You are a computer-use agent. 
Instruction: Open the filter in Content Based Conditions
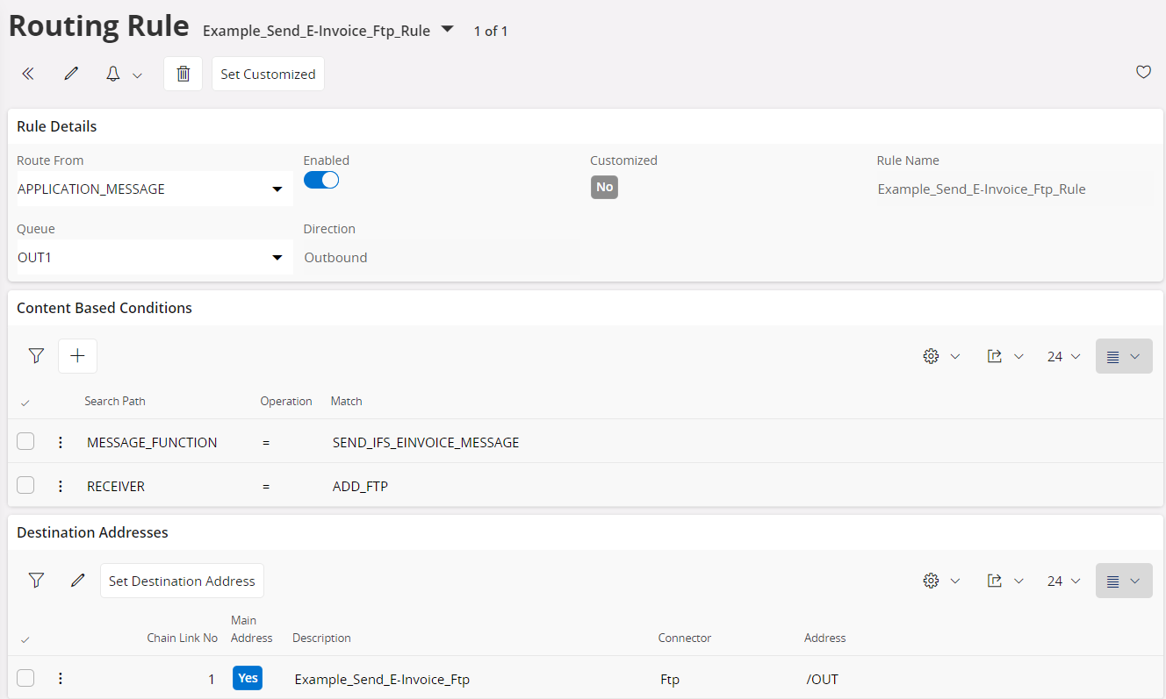click(x=36, y=355)
